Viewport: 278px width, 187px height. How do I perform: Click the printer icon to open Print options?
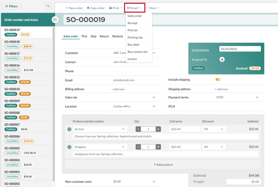tap(110, 8)
